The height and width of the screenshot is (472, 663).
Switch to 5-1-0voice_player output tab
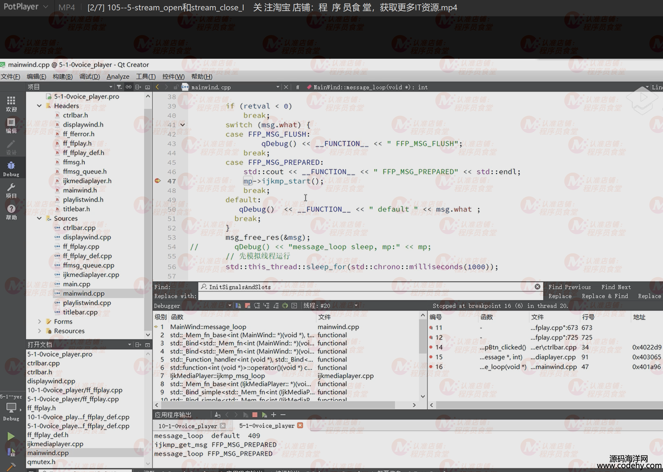click(x=267, y=426)
